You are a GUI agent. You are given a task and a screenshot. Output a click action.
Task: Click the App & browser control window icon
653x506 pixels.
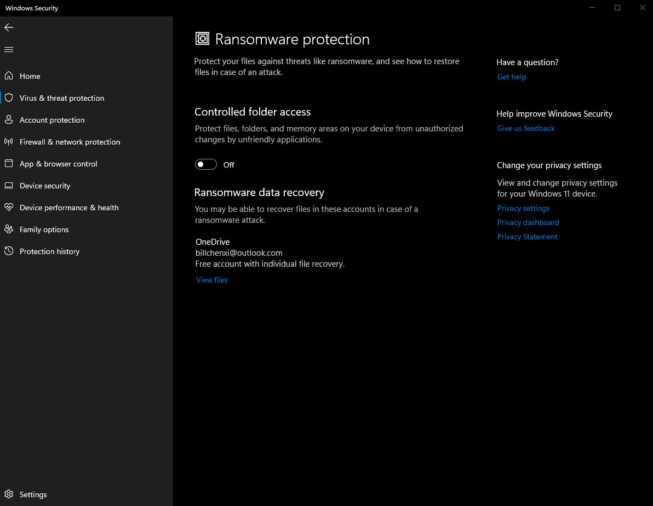pos(9,163)
